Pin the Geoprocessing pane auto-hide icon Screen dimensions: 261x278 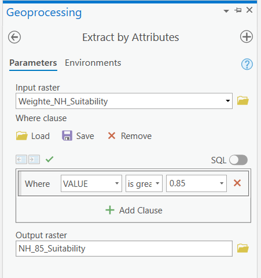click(238, 10)
